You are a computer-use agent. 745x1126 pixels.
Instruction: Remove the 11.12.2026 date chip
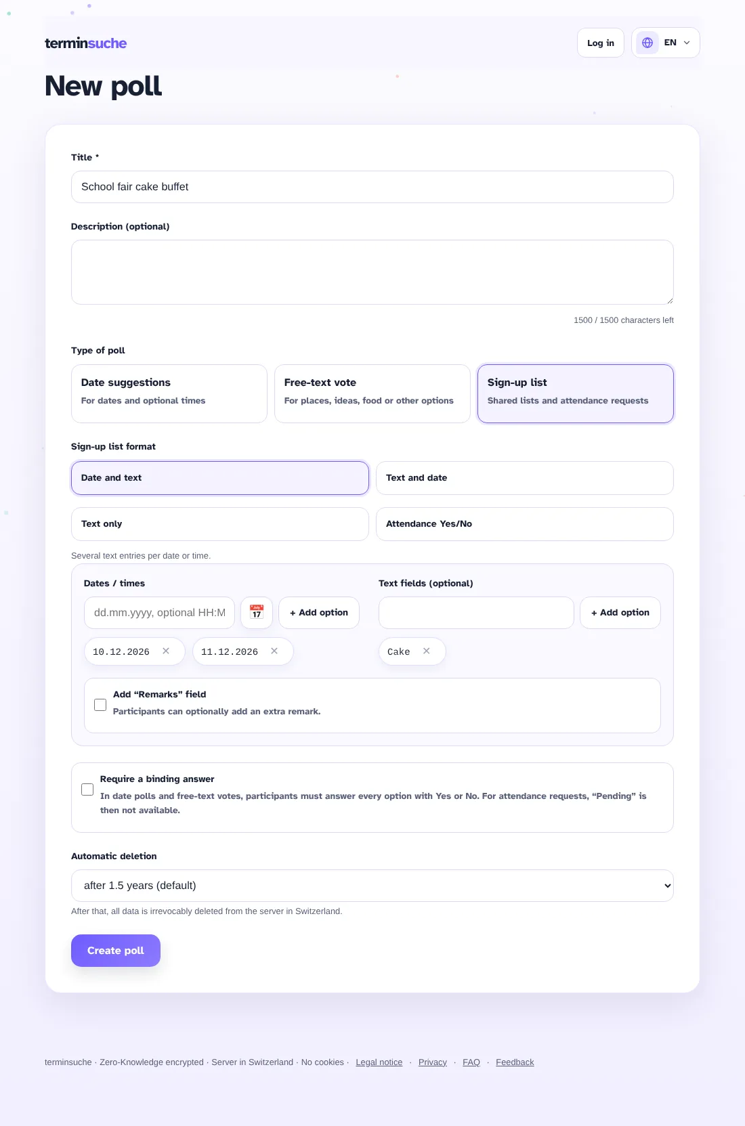[274, 651]
